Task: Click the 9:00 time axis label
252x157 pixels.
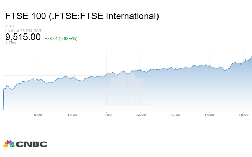Action: 38,114
